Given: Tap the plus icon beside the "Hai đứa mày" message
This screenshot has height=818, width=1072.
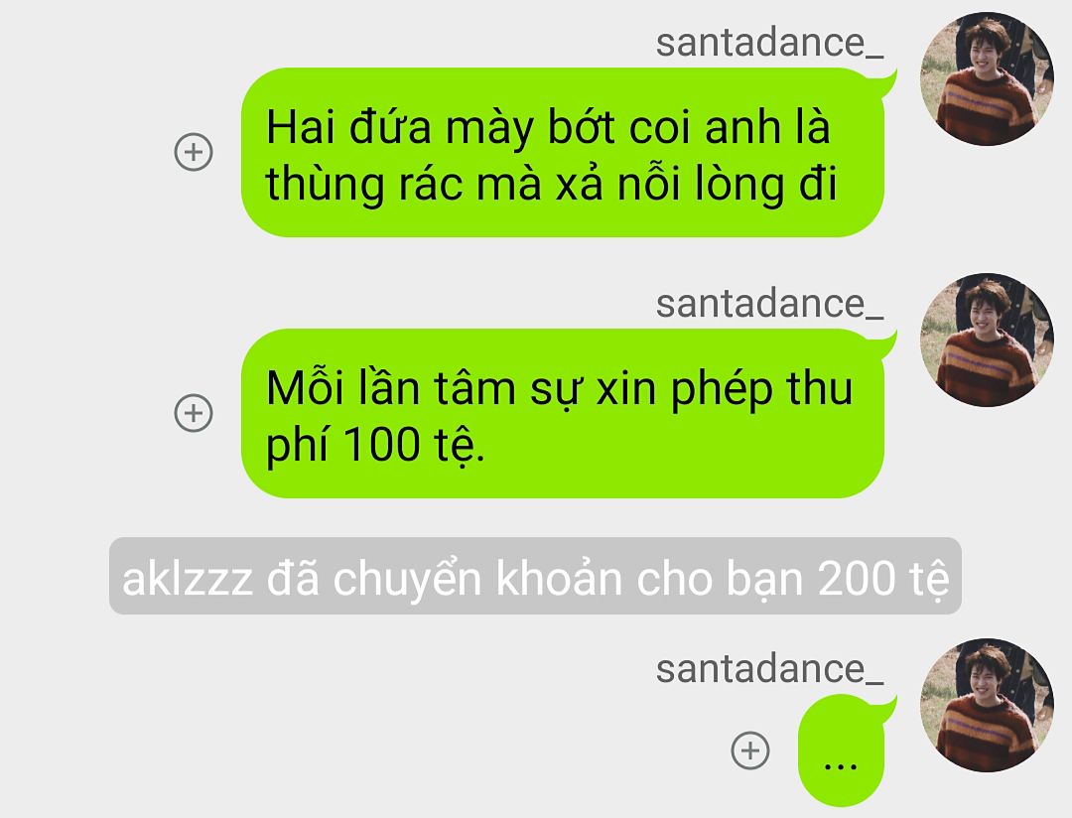Looking at the screenshot, I should [194, 152].
